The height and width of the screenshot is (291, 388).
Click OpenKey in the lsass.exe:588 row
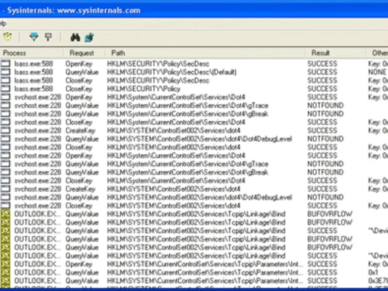pyautogui.click(x=79, y=64)
